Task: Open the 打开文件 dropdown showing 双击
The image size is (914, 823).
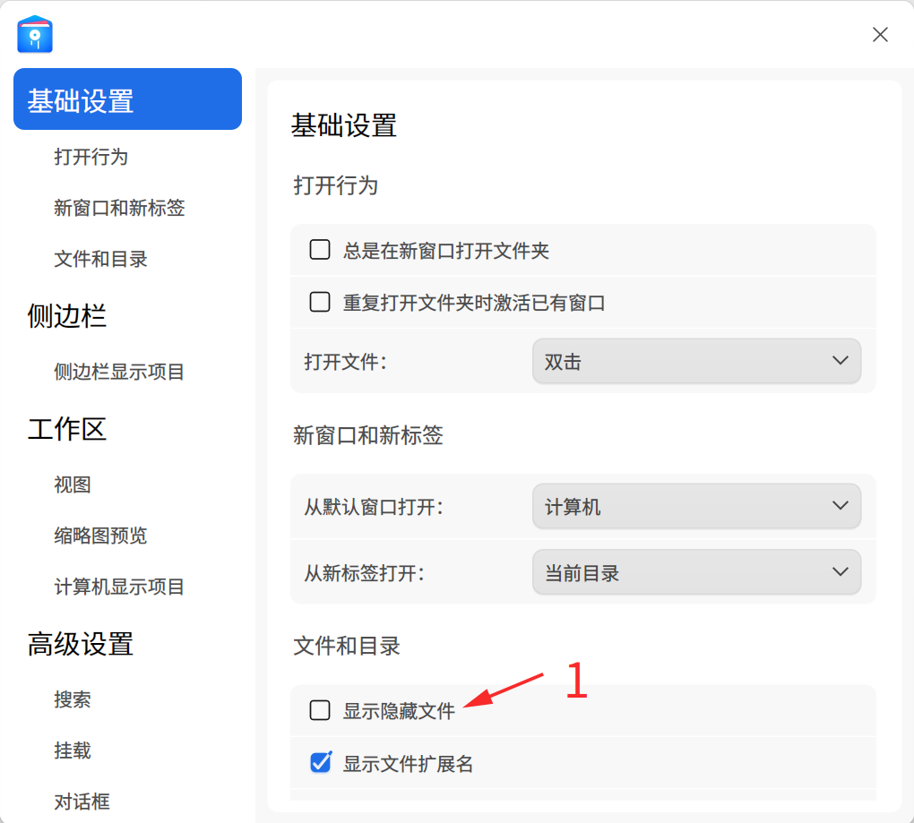Action: [x=696, y=361]
